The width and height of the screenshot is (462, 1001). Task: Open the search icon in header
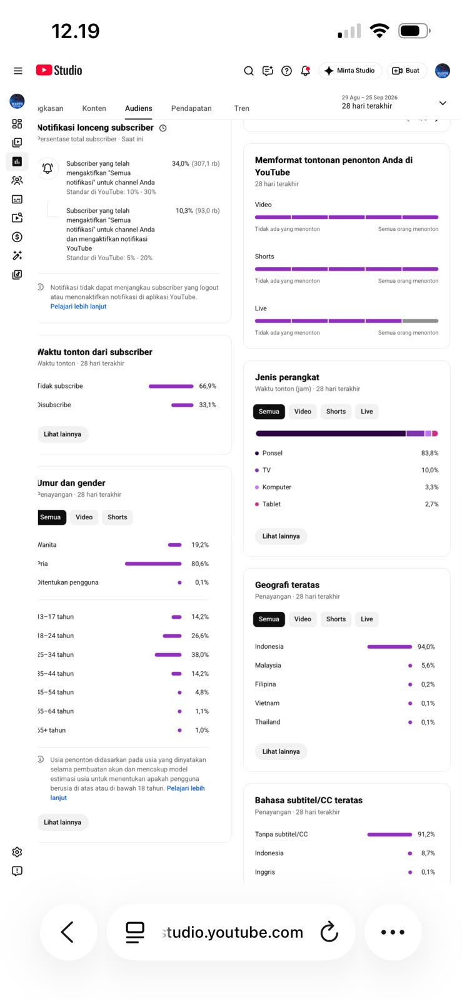pos(249,71)
